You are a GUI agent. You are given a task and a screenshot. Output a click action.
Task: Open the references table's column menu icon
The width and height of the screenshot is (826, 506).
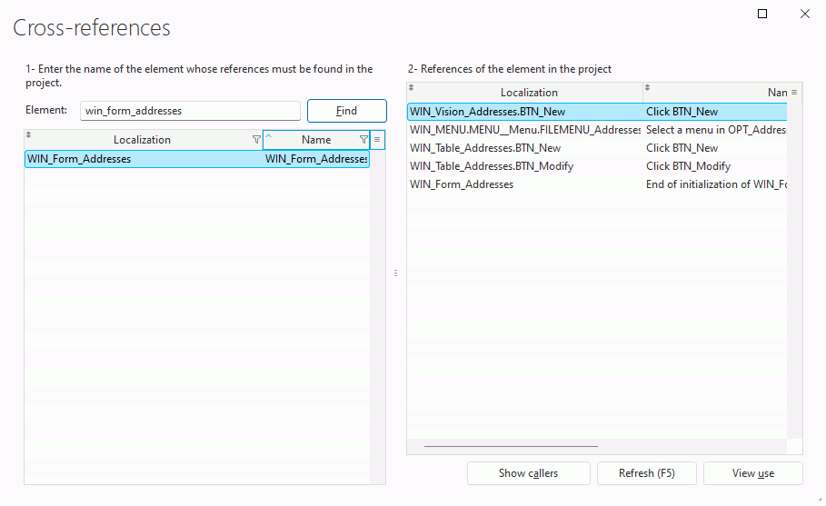click(x=794, y=92)
